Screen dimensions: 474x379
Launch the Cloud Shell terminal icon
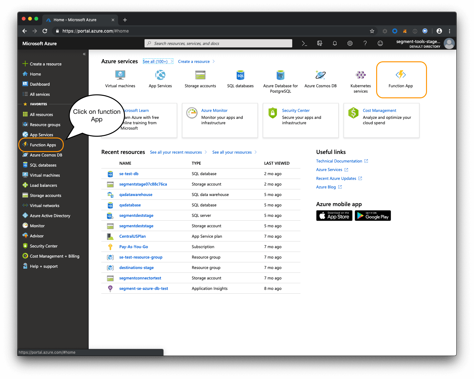point(304,43)
